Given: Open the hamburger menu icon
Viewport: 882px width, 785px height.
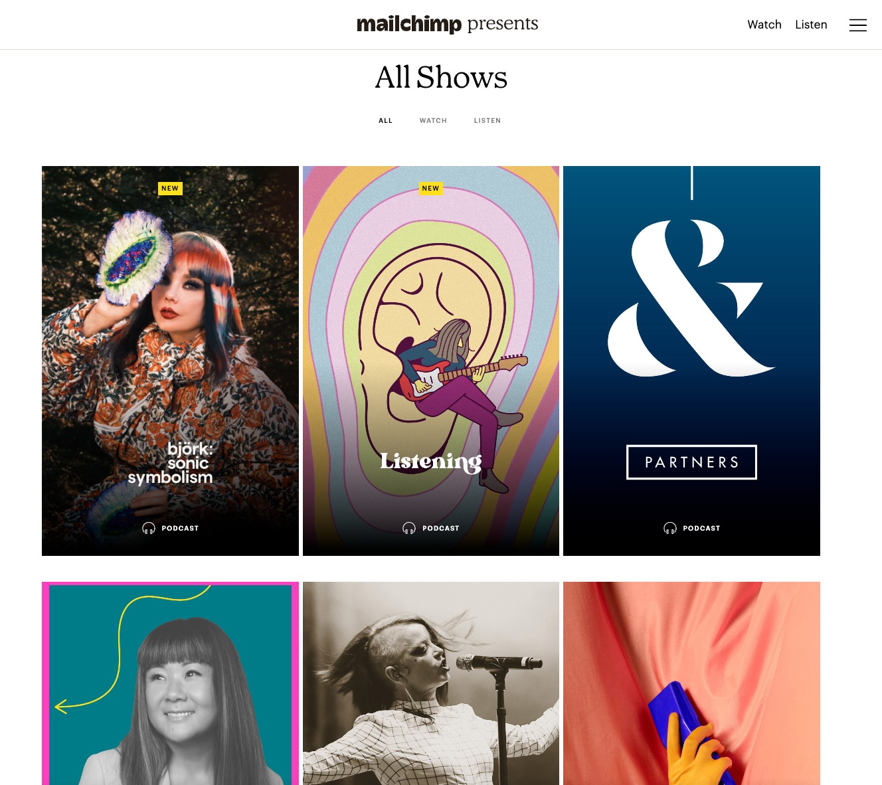Looking at the screenshot, I should 858,25.
